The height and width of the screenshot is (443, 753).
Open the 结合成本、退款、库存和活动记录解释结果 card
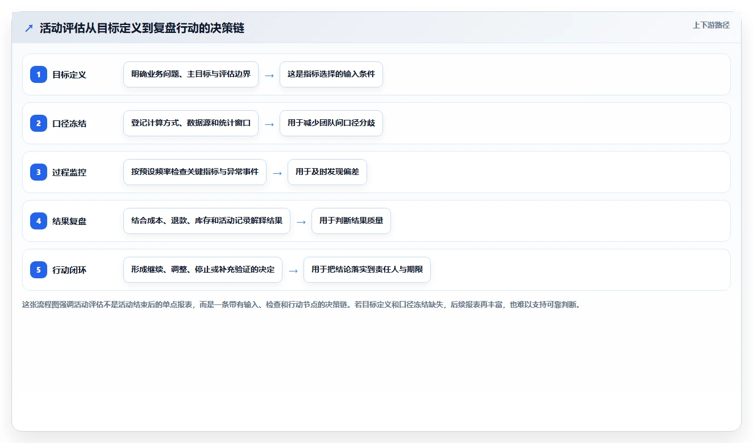click(x=207, y=221)
